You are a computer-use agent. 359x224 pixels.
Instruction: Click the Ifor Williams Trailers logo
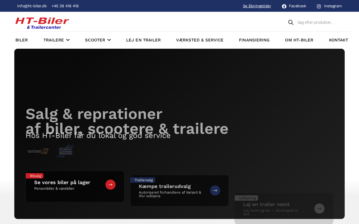click(66, 151)
